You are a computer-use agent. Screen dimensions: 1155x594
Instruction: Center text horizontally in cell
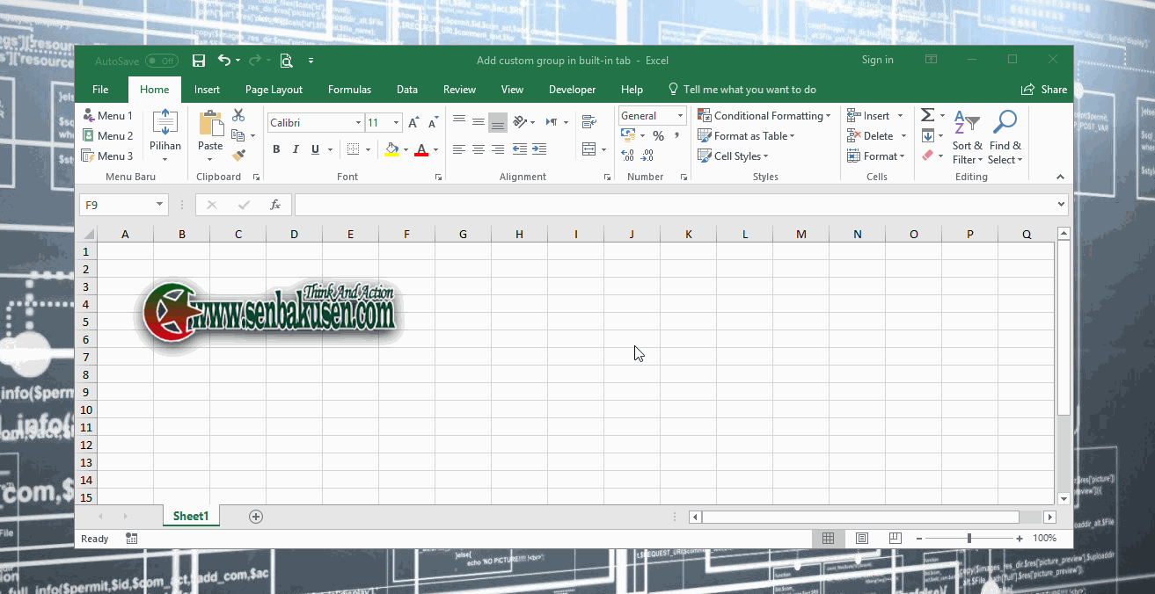click(x=479, y=149)
